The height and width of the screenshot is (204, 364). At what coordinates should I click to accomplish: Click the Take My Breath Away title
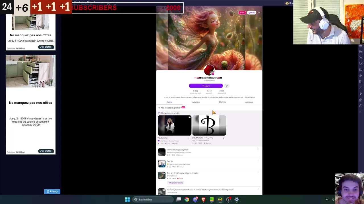(x=183, y=173)
